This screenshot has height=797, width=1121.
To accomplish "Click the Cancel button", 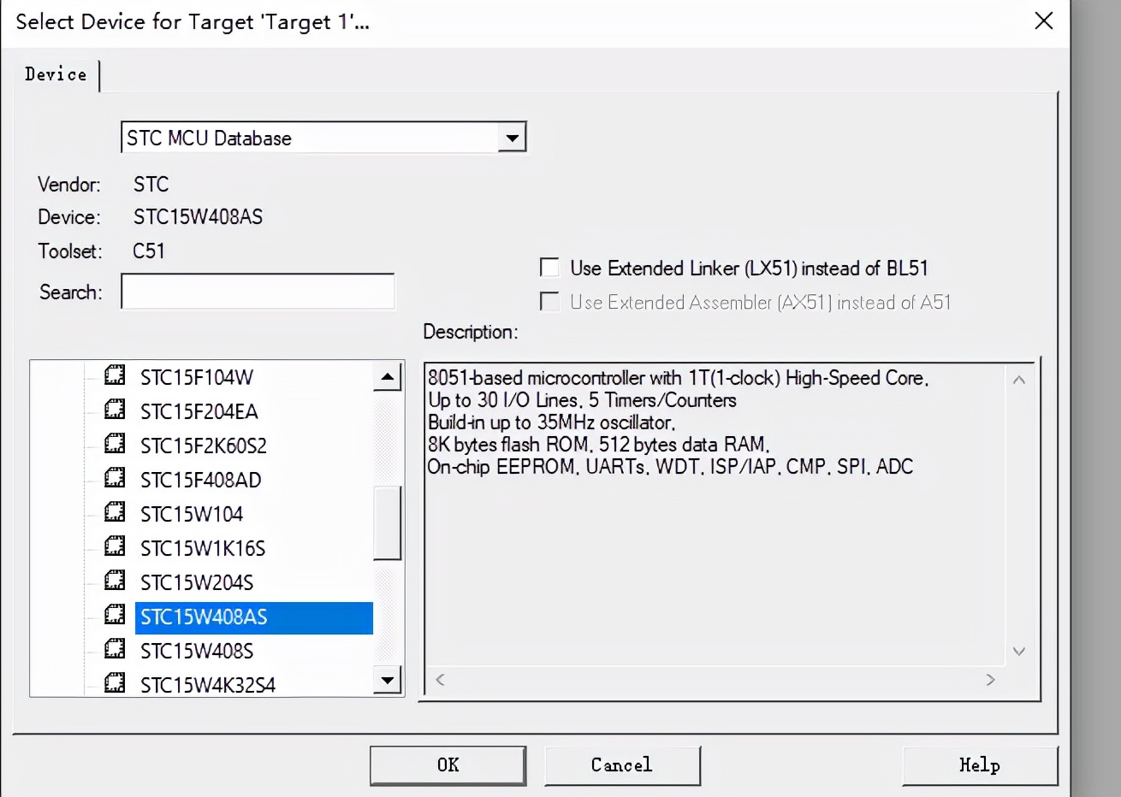I will [x=622, y=765].
